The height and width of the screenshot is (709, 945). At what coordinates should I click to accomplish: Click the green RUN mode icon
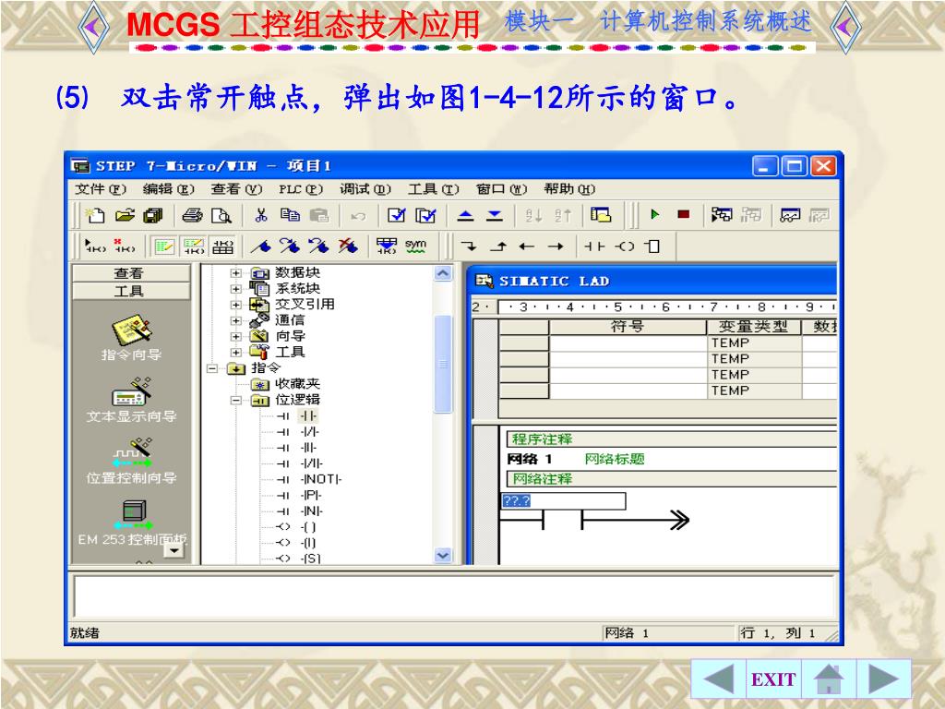pyautogui.click(x=655, y=214)
